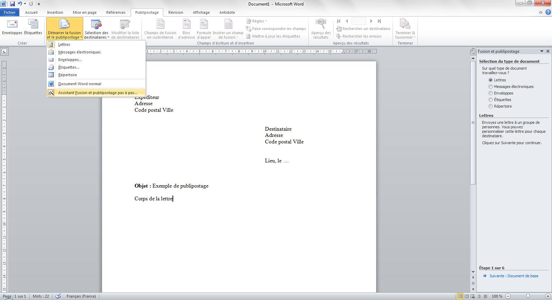
Task: Choose Répertoire menu item
Action: pyautogui.click(x=96, y=75)
